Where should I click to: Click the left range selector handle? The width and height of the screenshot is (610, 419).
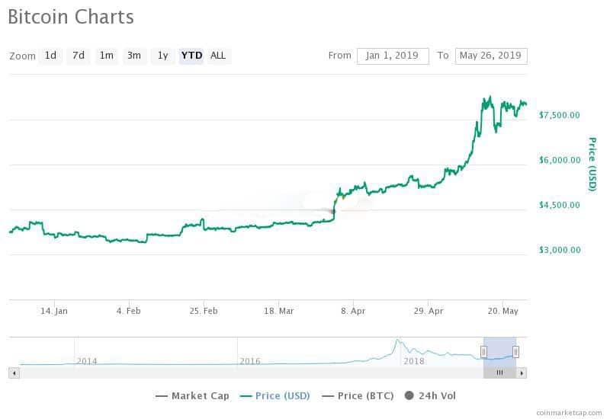(x=483, y=352)
